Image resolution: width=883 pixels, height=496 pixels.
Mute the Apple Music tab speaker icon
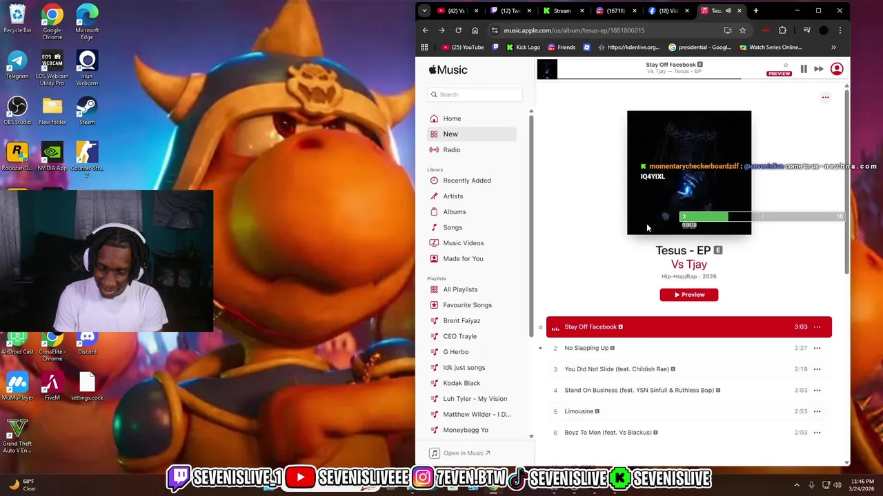click(x=728, y=11)
